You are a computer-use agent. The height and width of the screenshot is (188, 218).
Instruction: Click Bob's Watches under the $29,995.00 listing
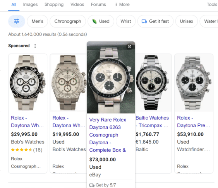pos(27,142)
